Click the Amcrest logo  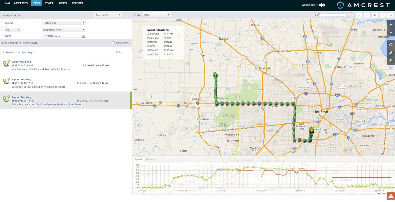coord(364,5)
